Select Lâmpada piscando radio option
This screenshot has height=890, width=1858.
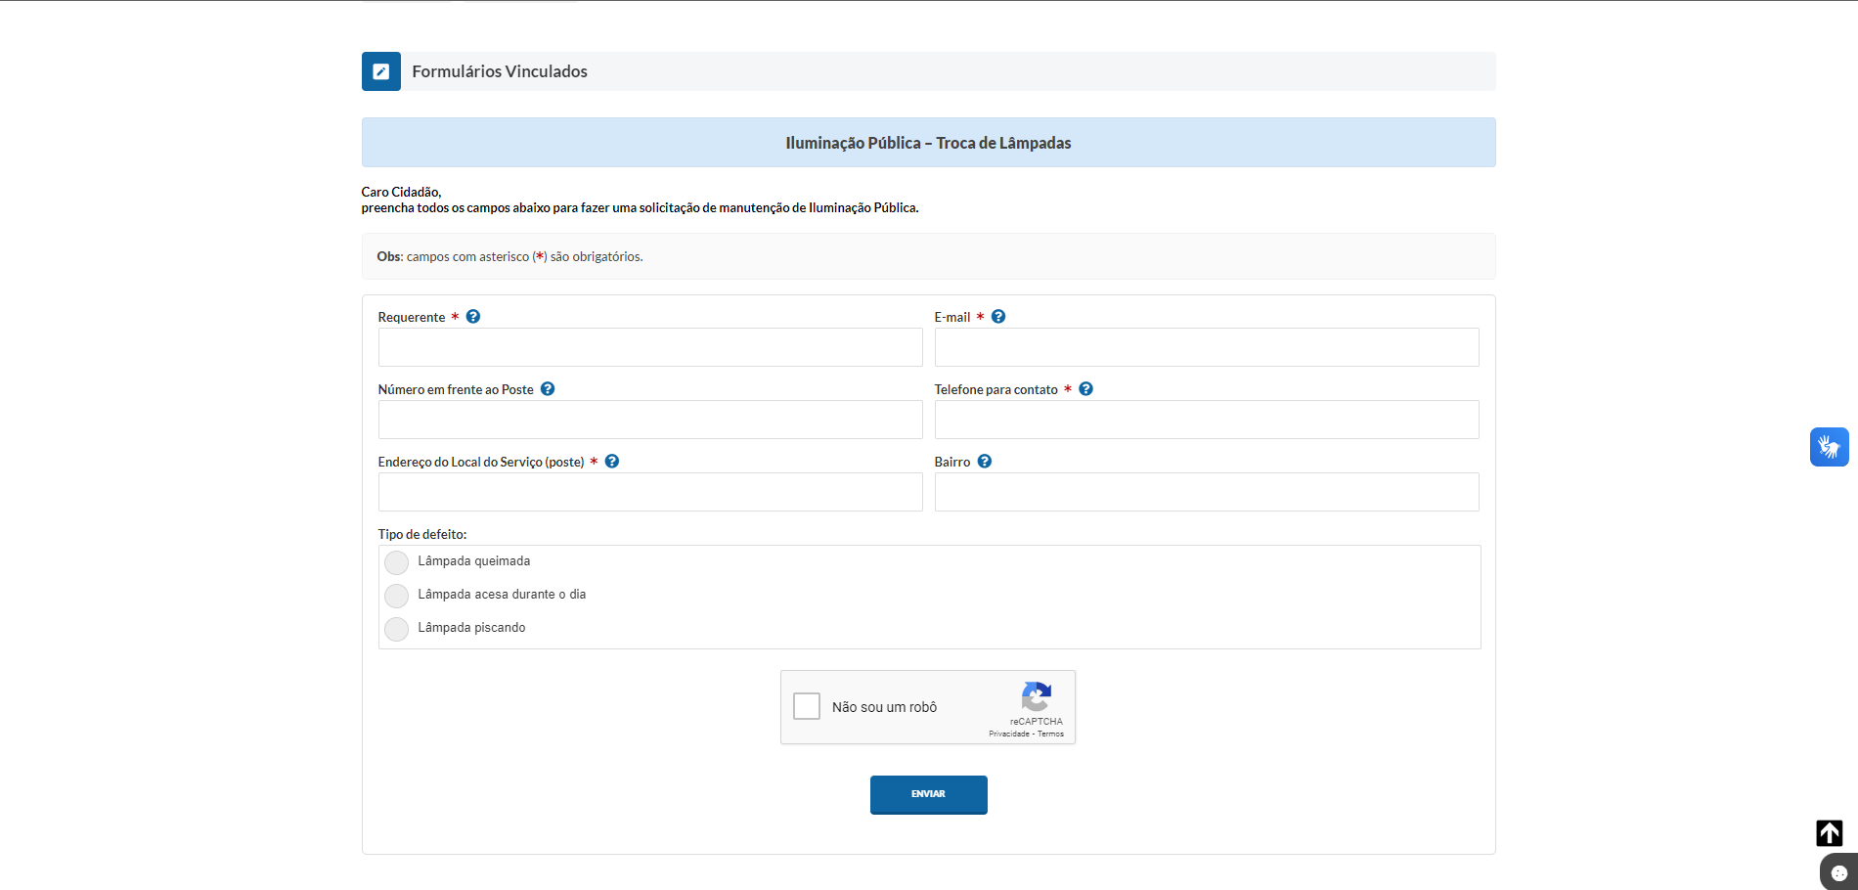coord(396,629)
